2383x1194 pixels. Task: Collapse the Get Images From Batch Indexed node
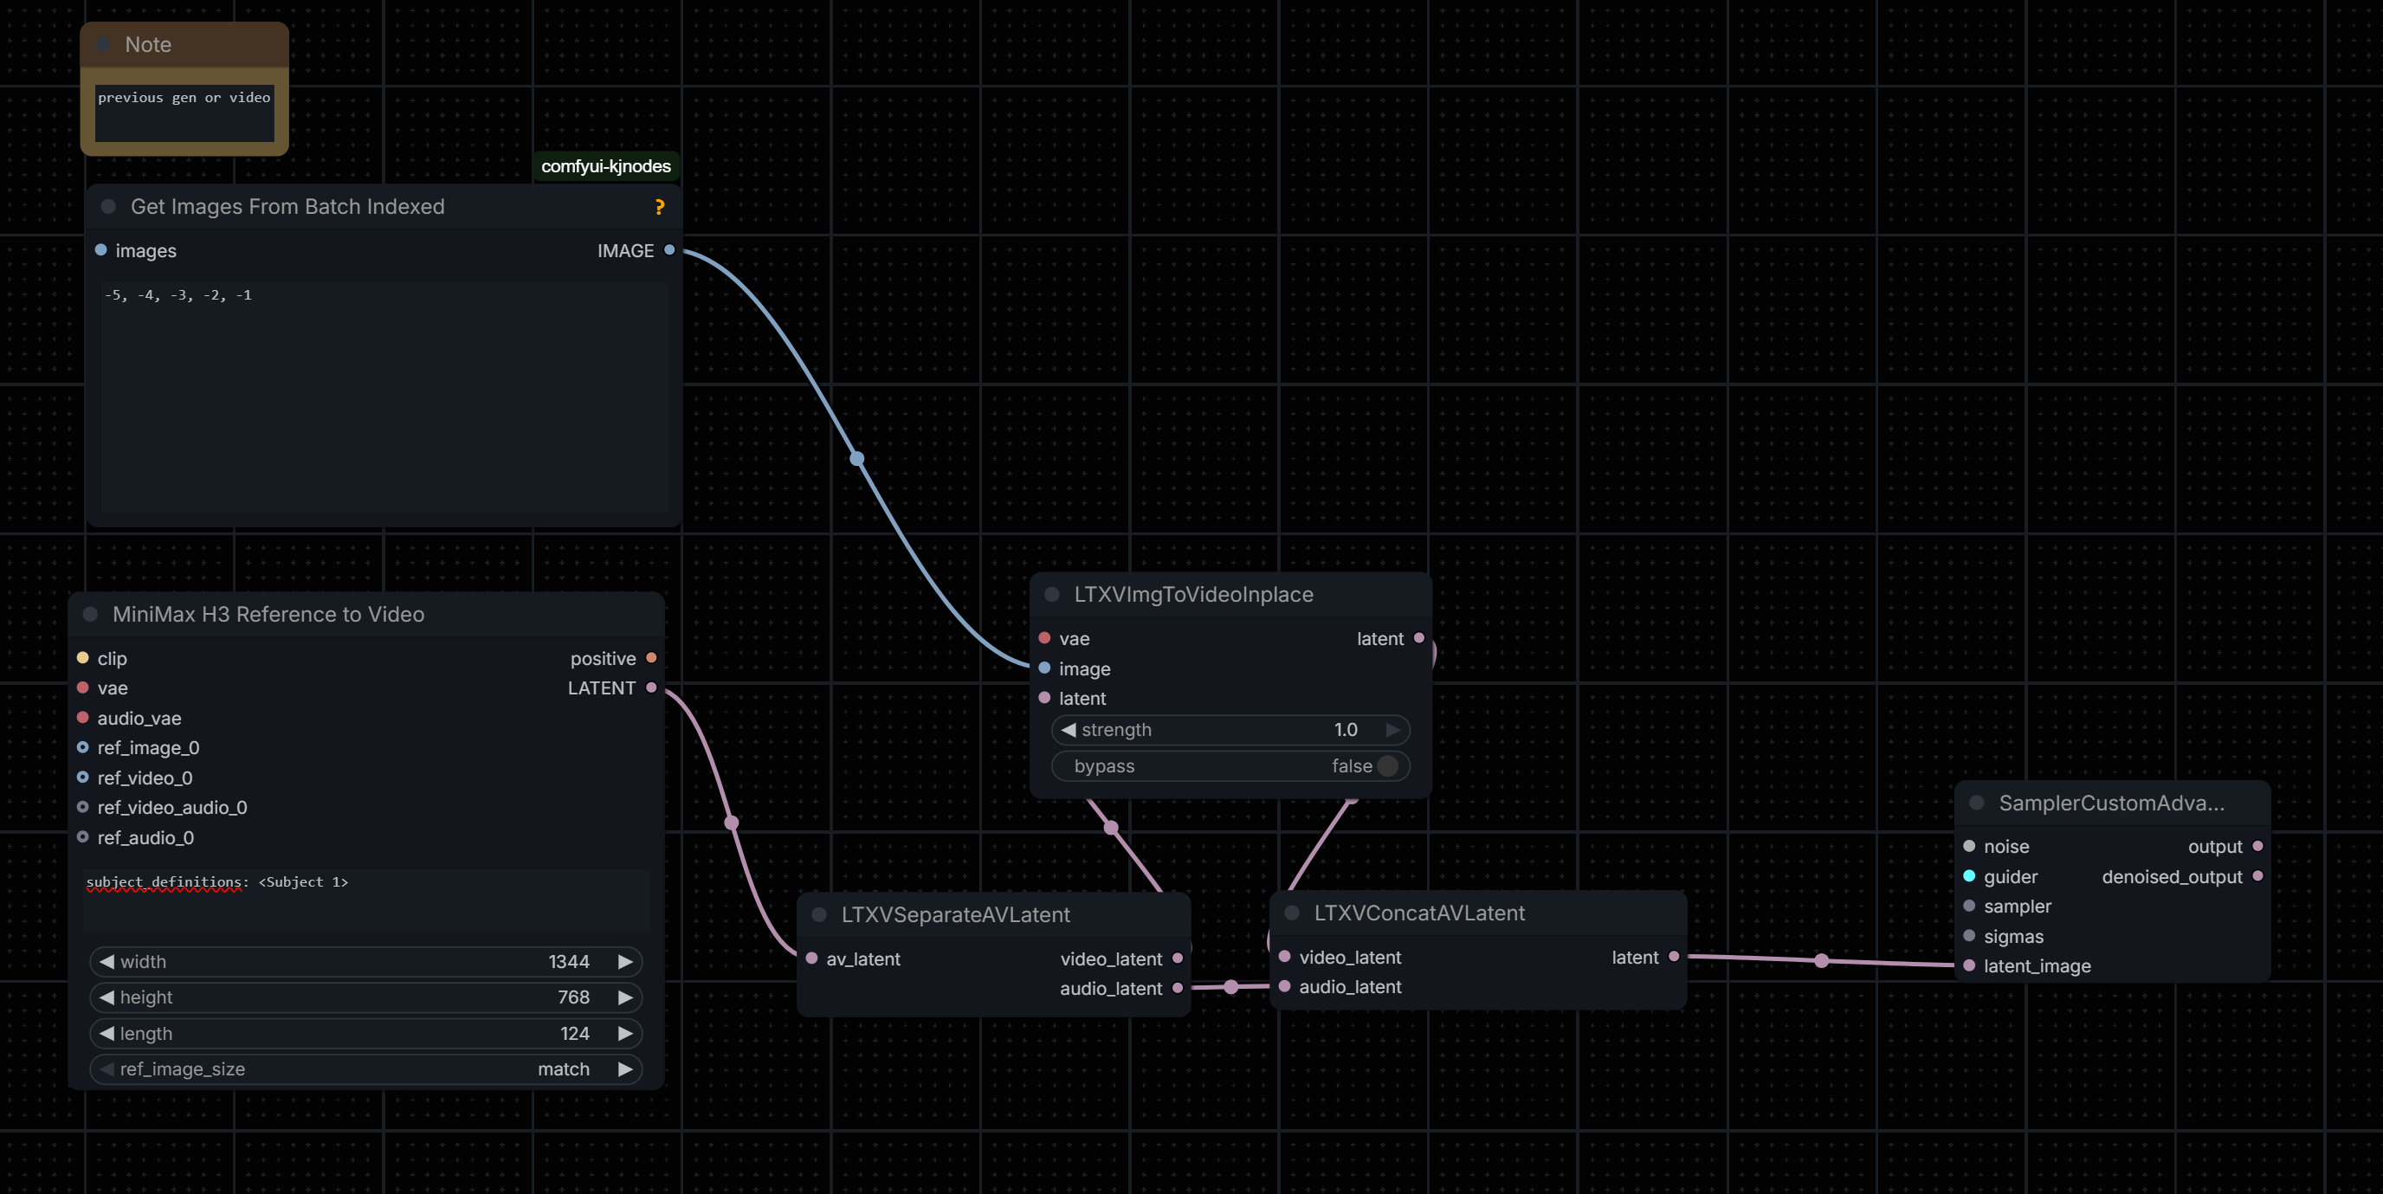point(108,206)
